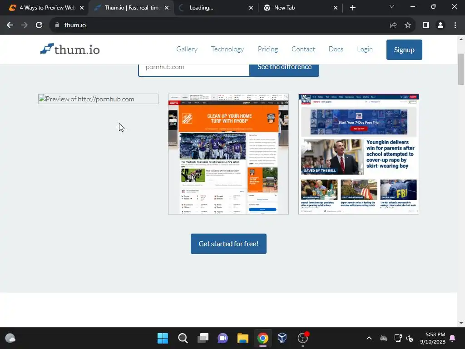Click the Login link
Screen dimensions: 465x349
pos(365,49)
